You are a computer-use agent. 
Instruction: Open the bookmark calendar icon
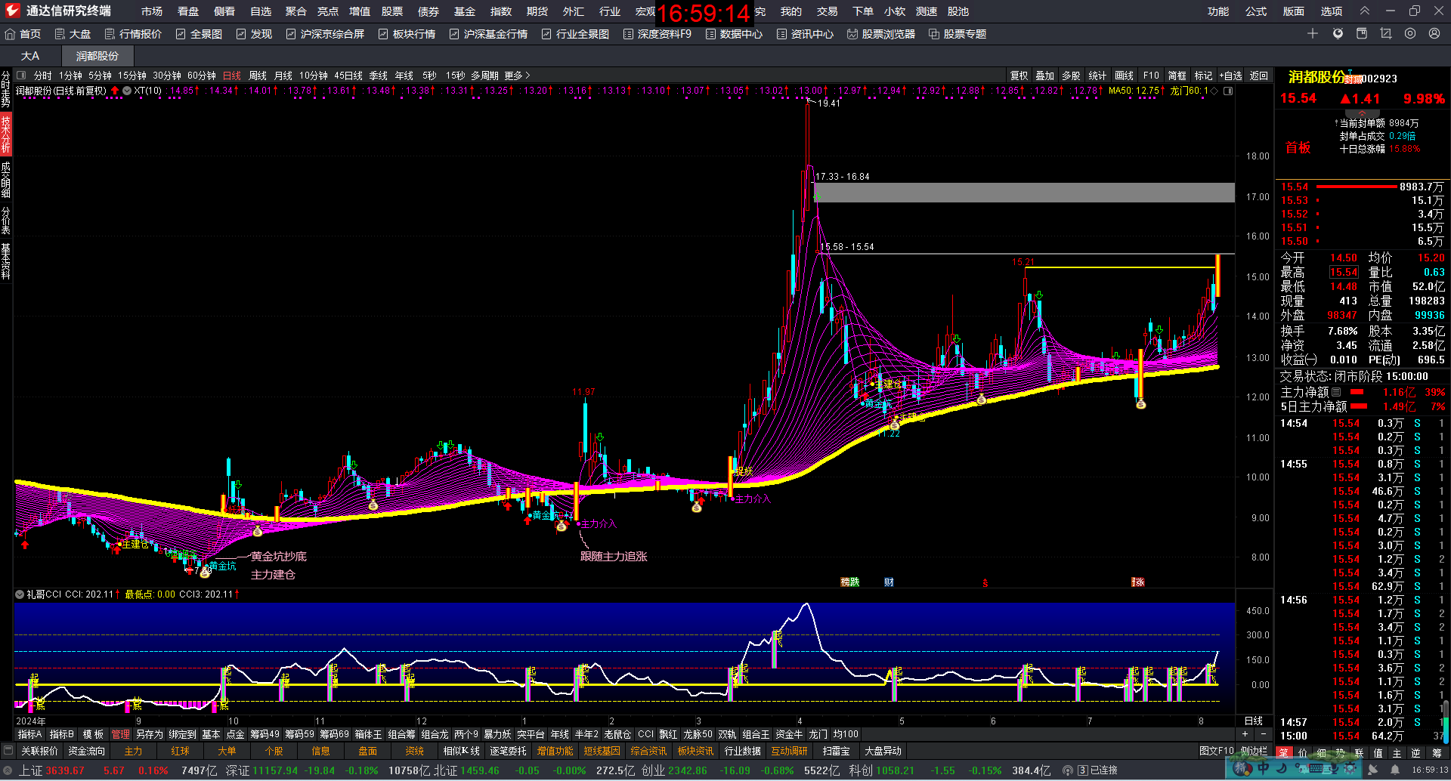point(1362,34)
